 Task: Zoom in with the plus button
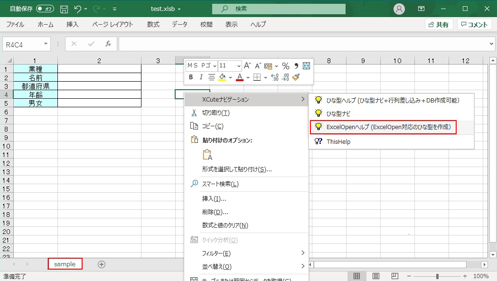click(x=465, y=276)
